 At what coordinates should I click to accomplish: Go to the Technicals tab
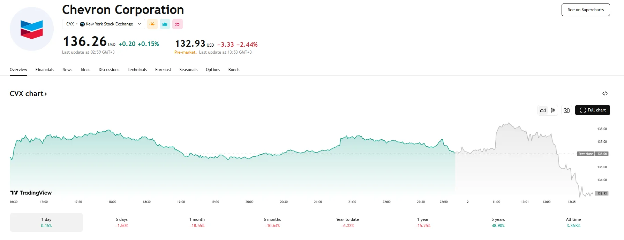click(137, 70)
